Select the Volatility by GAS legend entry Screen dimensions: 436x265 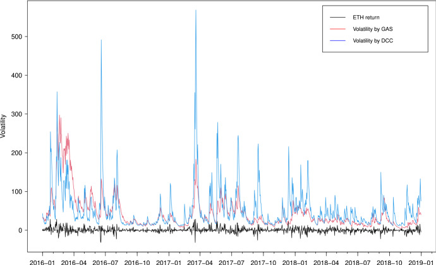point(378,29)
